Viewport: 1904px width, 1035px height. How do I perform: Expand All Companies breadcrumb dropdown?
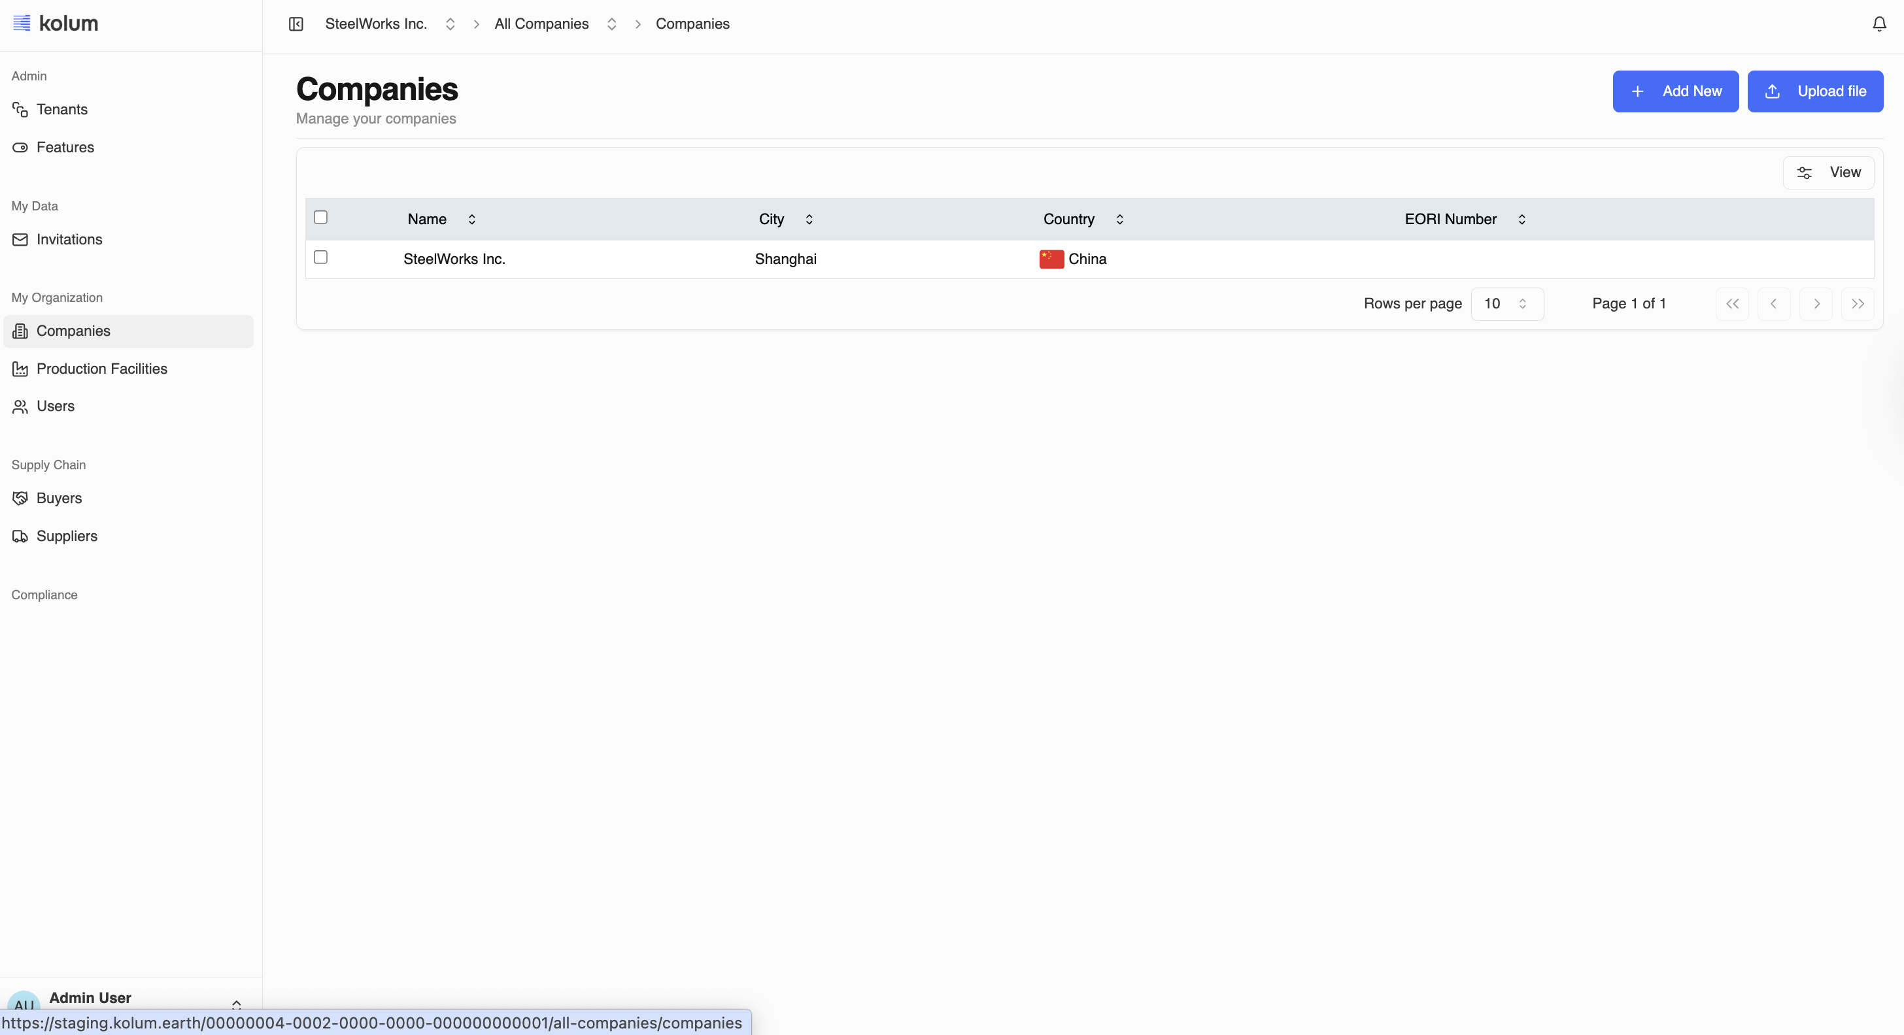(x=611, y=24)
